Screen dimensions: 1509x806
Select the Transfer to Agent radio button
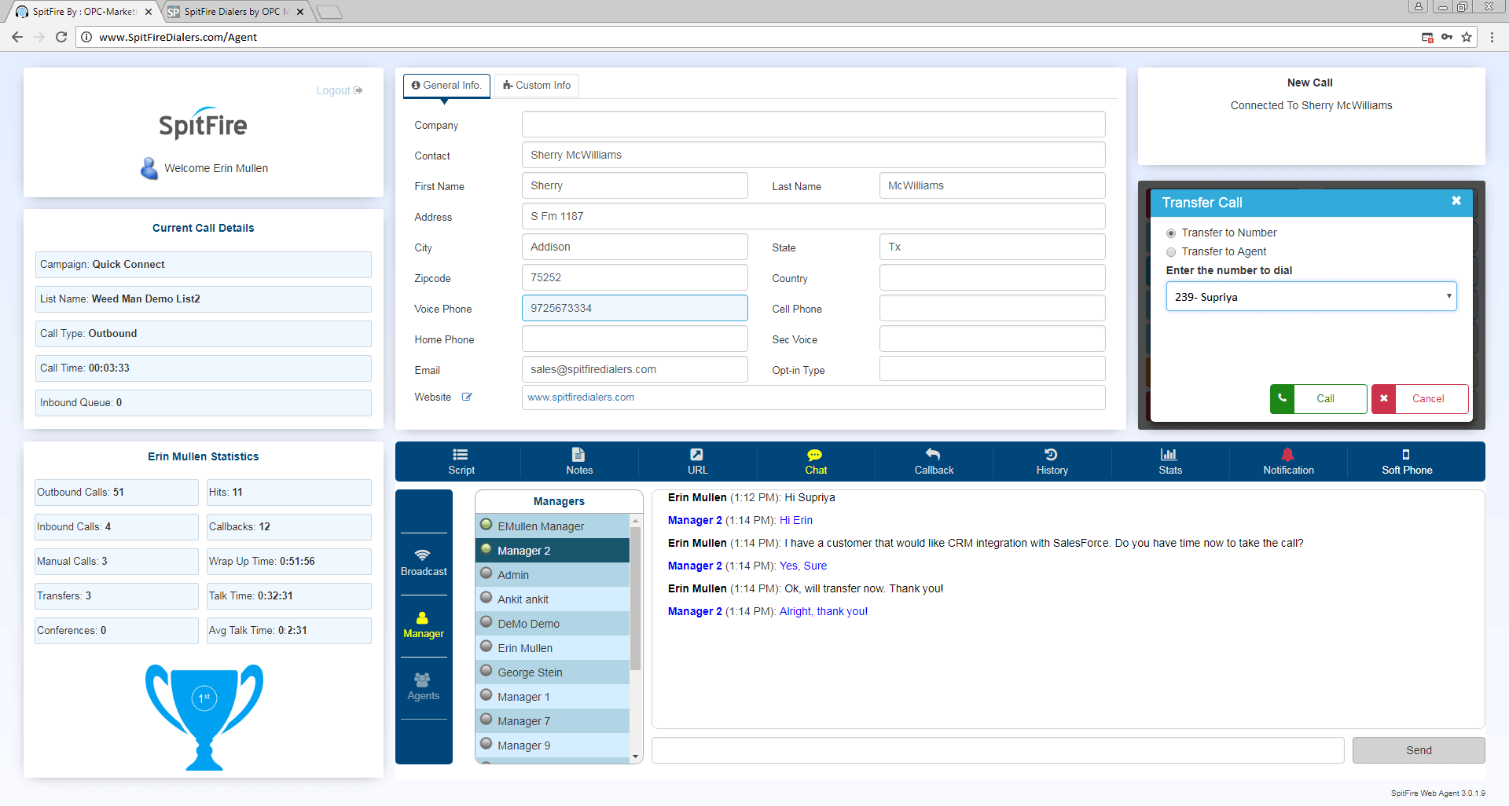coord(1171,252)
